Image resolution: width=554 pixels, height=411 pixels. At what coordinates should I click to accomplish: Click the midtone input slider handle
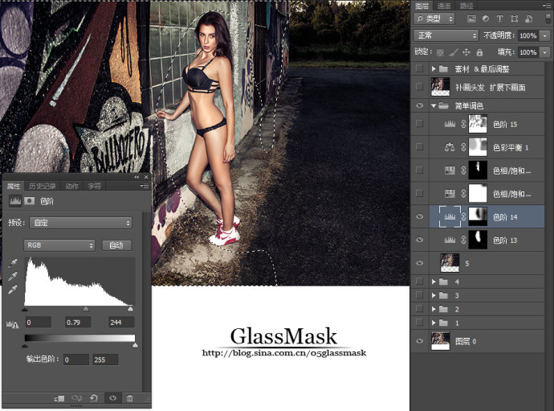point(85,309)
